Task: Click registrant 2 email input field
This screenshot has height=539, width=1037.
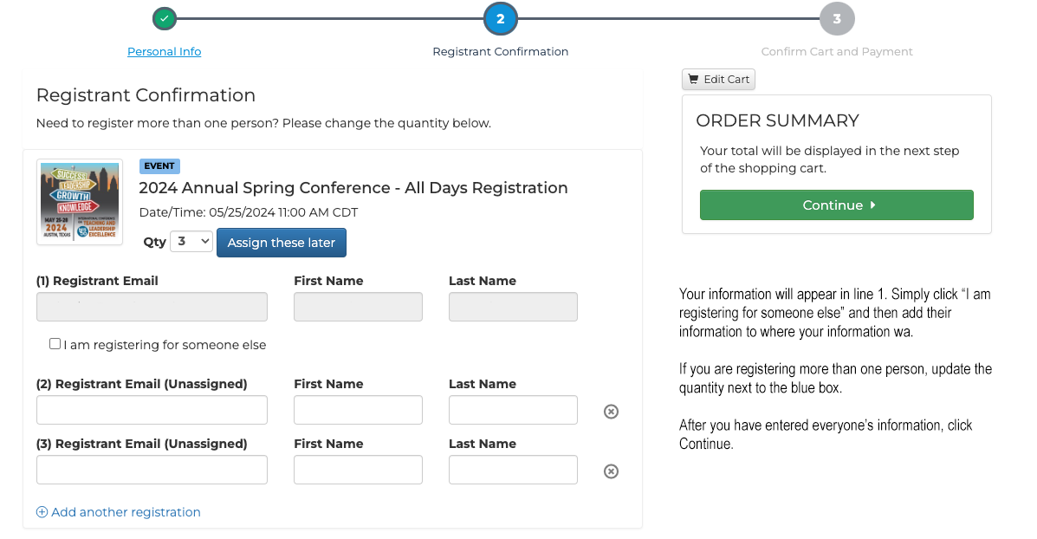Action: [x=152, y=410]
